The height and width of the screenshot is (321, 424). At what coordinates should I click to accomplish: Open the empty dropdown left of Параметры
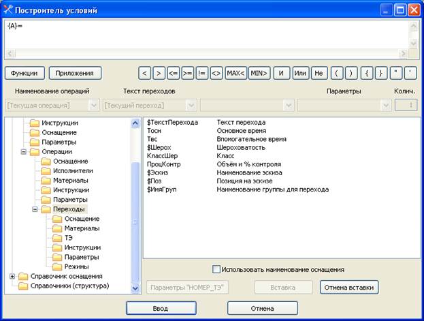click(289, 105)
